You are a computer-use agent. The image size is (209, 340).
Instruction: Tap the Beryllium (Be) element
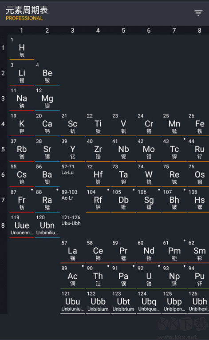pyautogui.click(x=47, y=73)
